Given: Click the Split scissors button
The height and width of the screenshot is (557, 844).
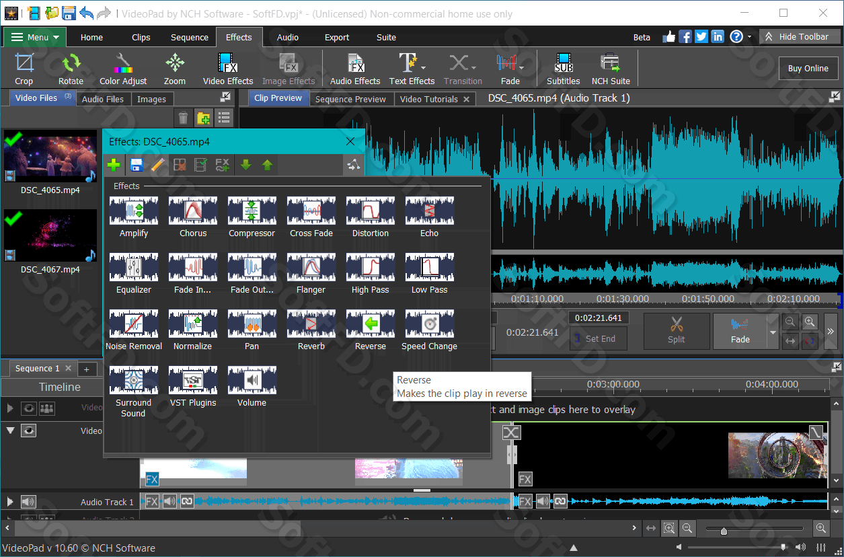Looking at the screenshot, I should [x=677, y=331].
